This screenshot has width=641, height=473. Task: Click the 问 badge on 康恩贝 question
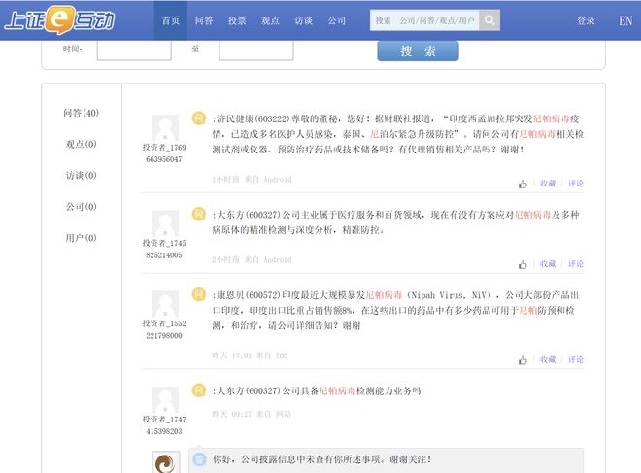coord(199,294)
